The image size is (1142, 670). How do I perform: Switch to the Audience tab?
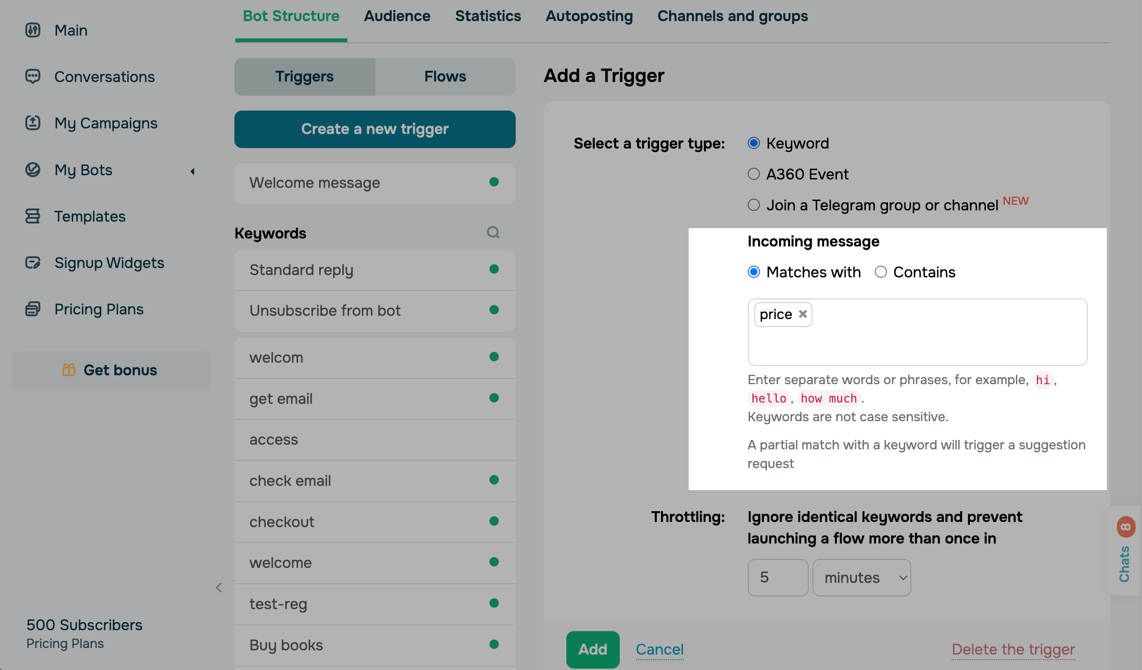397,16
